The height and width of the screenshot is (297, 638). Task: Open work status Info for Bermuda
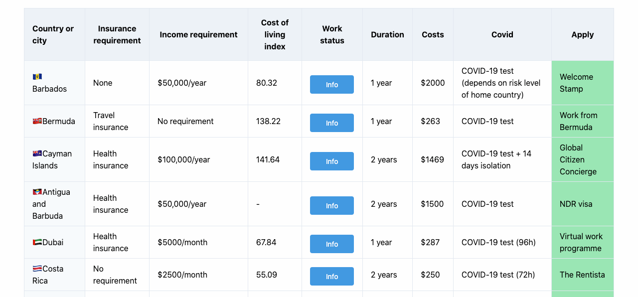[x=332, y=123]
